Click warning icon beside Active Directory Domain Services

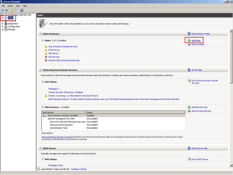pyautogui.click(x=46, y=47)
